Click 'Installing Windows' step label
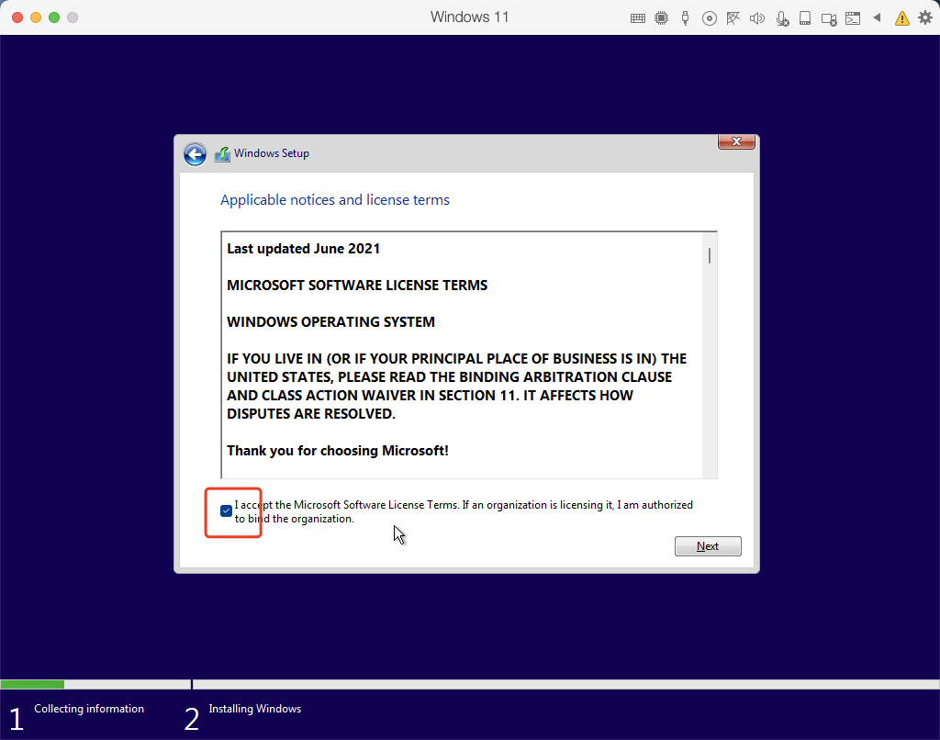940x740 pixels. [x=255, y=709]
